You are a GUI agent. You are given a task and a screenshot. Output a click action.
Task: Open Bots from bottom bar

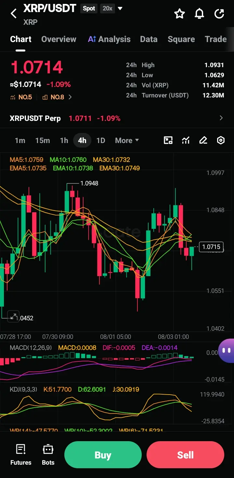pos(48,455)
